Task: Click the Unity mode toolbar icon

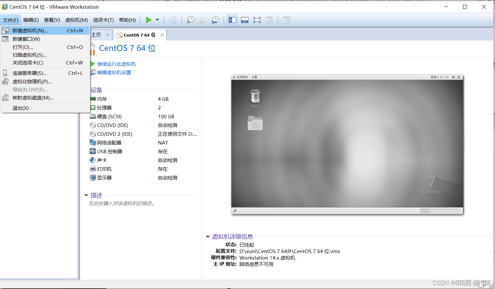Action: tap(269, 20)
